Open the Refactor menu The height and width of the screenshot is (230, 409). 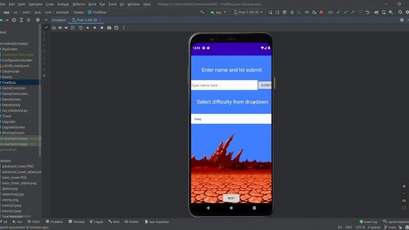click(79, 4)
